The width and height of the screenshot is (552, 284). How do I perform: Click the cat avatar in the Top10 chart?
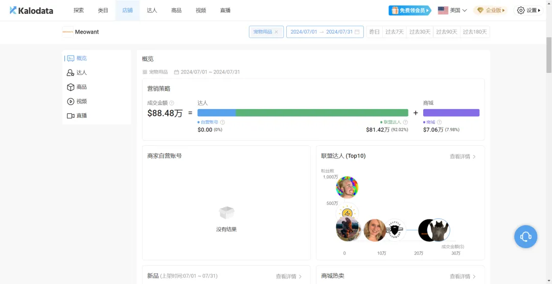438,230
